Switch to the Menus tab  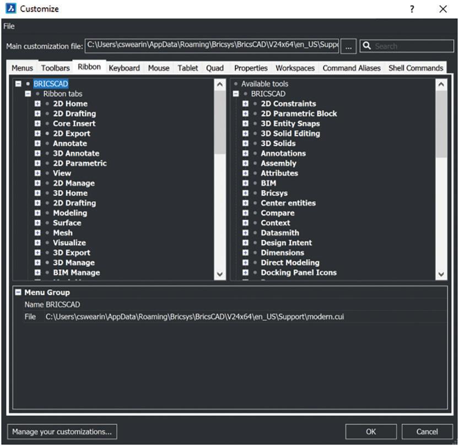pos(22,68)
